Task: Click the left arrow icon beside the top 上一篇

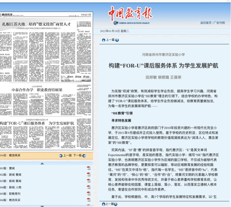Action: coord(103,40)
